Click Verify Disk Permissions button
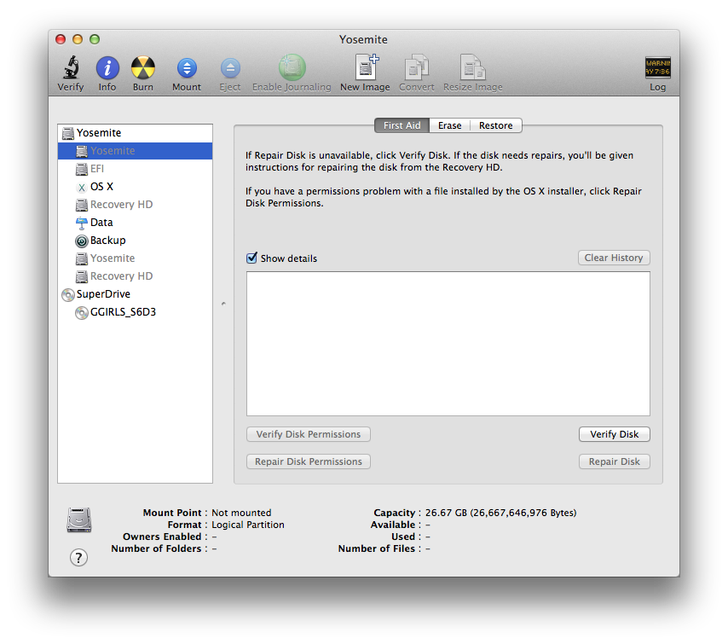The image size is (728, 644). coord(309,434)
